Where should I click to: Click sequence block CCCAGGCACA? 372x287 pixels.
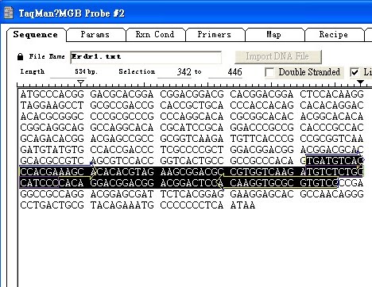(192, 117)
